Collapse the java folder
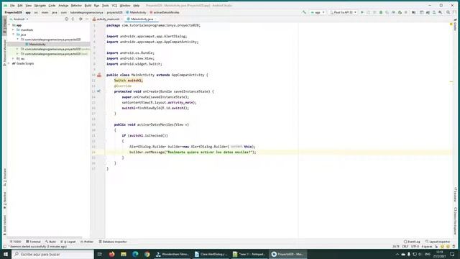Viewport: 460px width, 259px height. click(x=14, y=35)
